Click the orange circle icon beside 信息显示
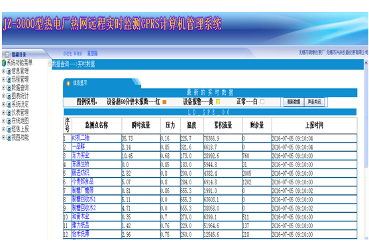Image resolution: width=369 pixels, height=252 pixels. [68, 84]
